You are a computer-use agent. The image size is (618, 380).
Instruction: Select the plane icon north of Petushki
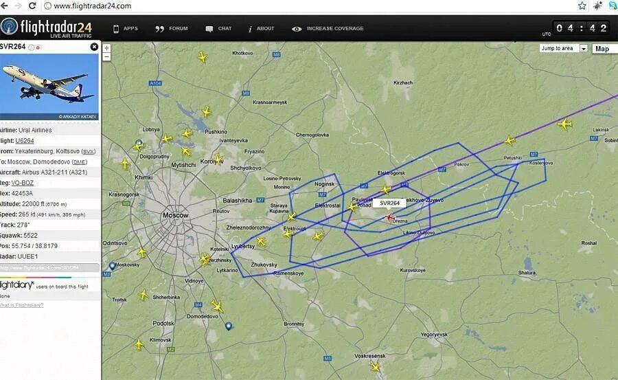pyautogui.click(x=510, y=140)
